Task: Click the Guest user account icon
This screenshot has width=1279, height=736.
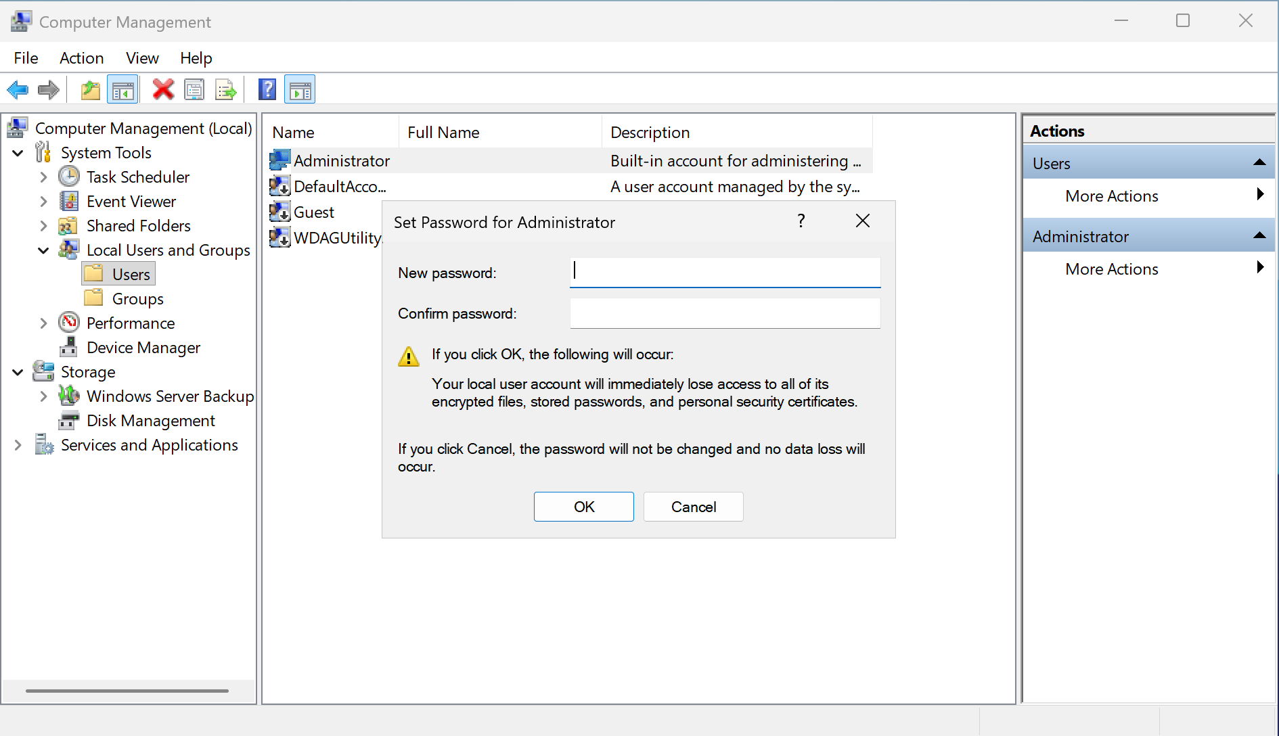Action: pyautogui.click(x=279, y=212)
